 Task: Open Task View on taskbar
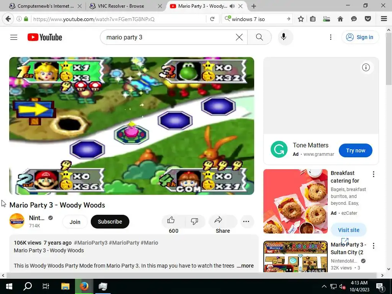pyautogui.click(x=46, y=286)
